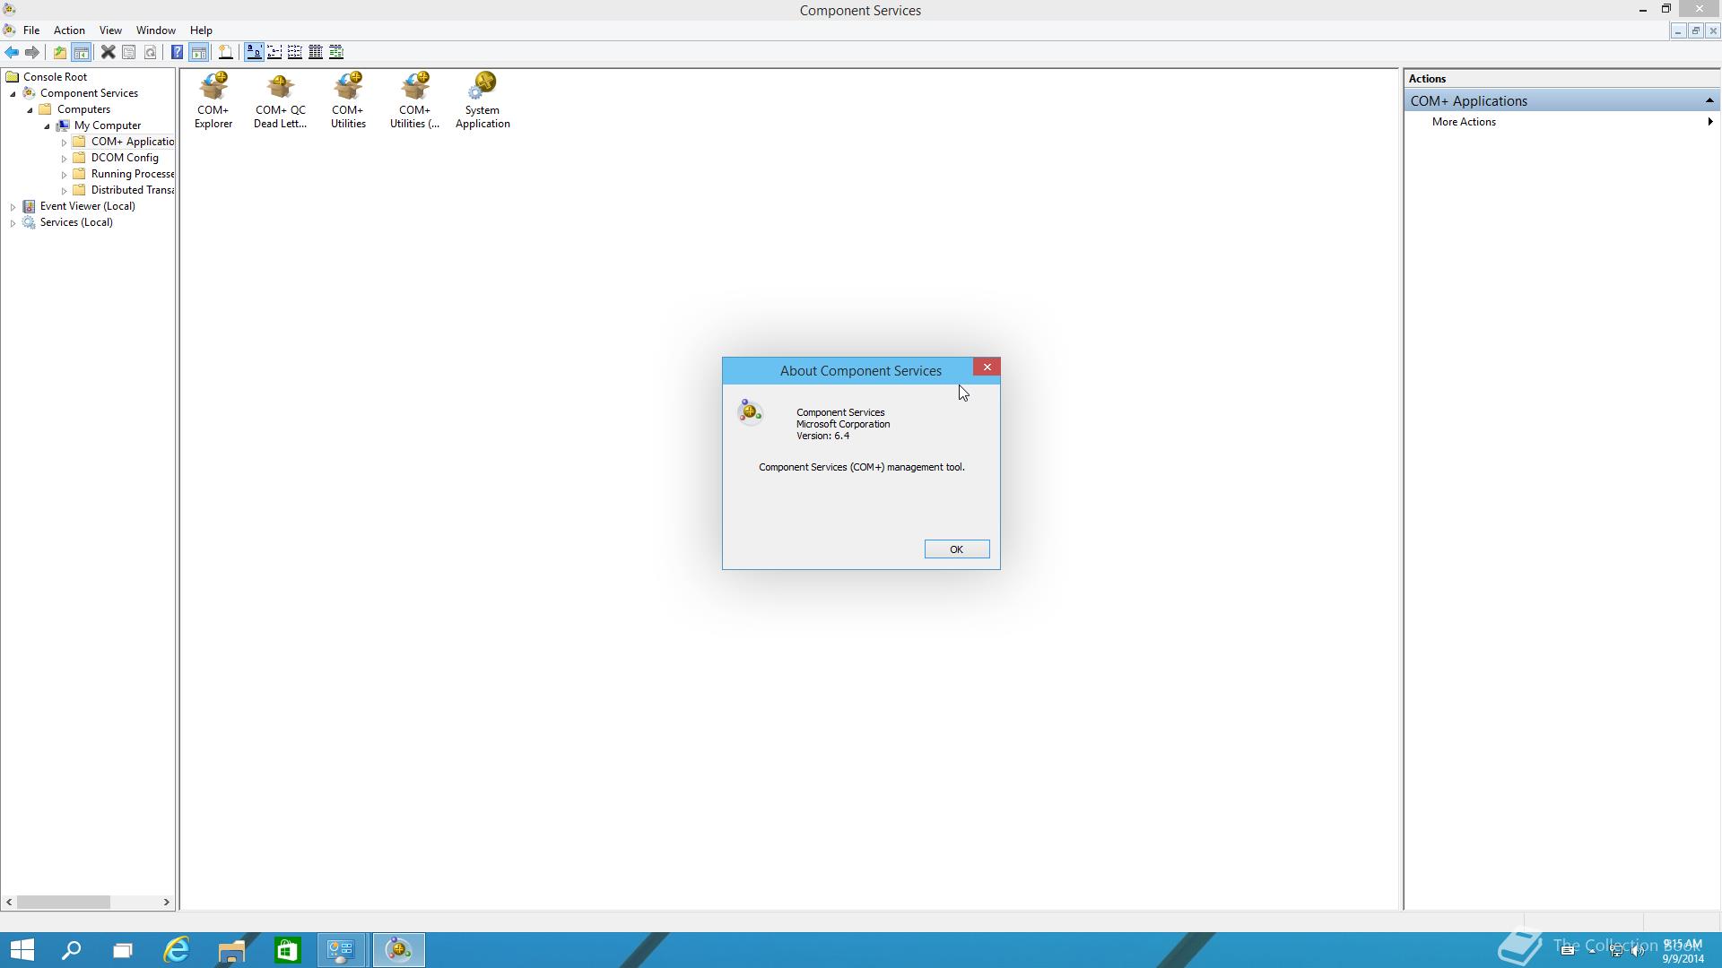Viewport: 1722px width, 968px height.
Task: Expand the Services (Local) node arrow
Action: click(x=13, y=222)
